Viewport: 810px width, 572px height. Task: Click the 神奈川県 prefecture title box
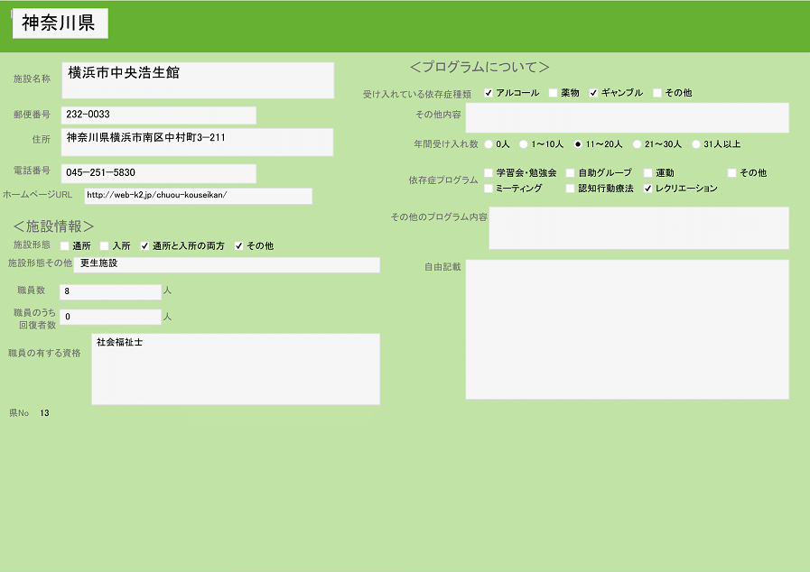[x=60, y=24]
